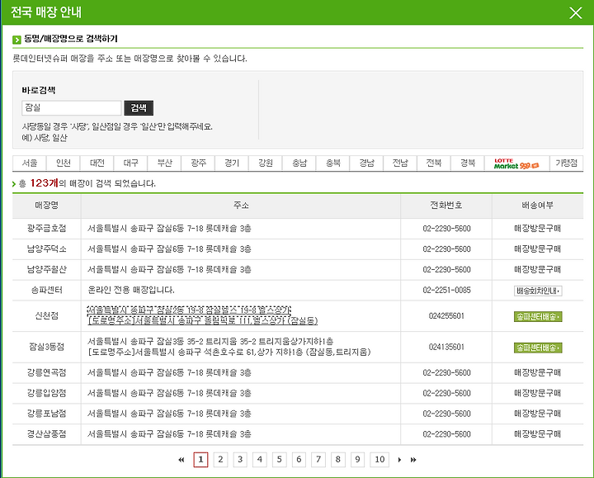Click store name 송파센터
The image size is (594, 478).
pos(46,291)
